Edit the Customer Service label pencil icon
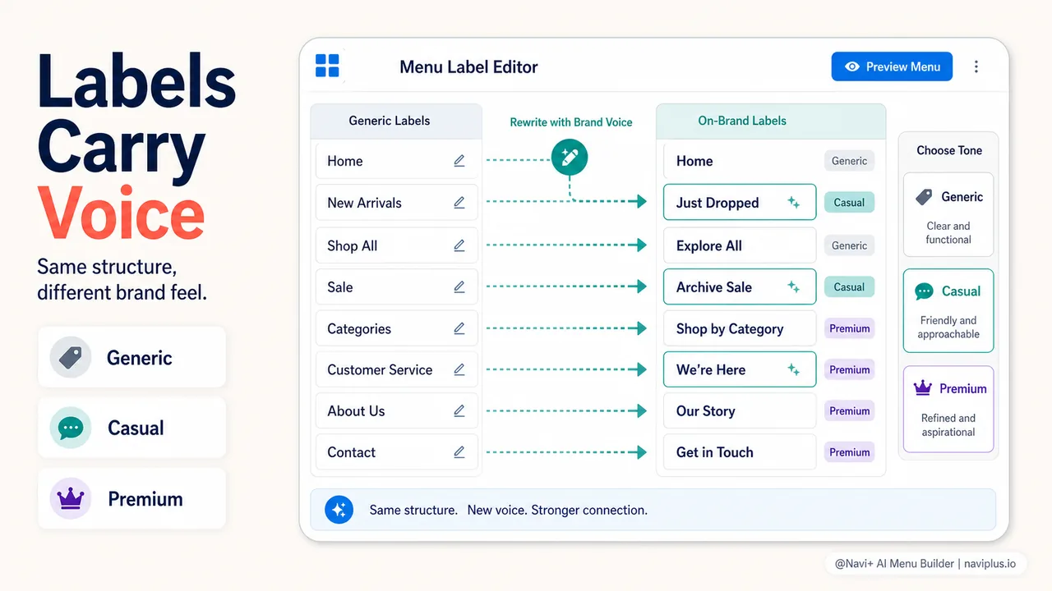 coord(459,369)
